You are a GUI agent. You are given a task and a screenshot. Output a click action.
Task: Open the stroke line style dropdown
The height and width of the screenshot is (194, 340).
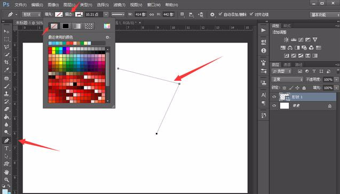click(x=118, y=14)
